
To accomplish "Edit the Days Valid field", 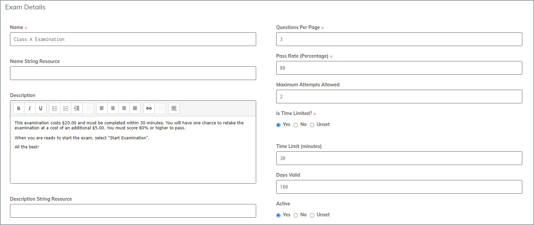I will 399,187.
